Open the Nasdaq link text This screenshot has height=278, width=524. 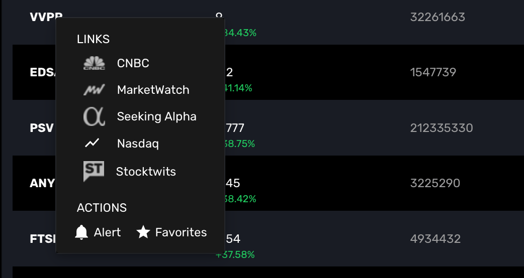pyautogui.click(x=138, y=144)
